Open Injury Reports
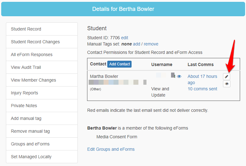This screenshot has height=166, width=246. pos(42,93)
